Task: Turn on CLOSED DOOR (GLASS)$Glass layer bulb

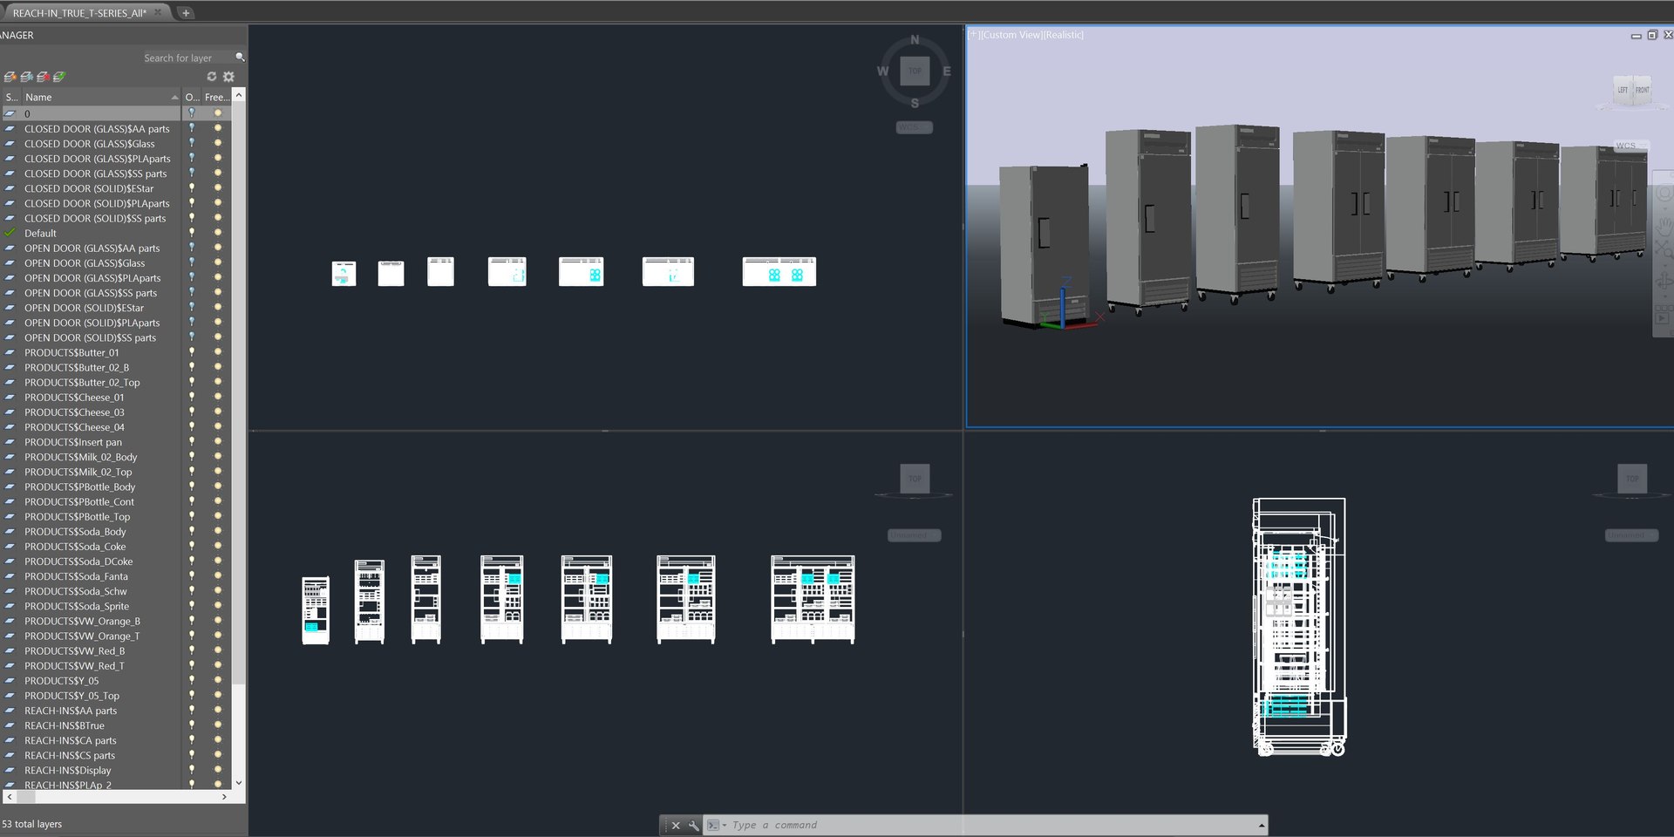Action: click(x=192, y=143)
